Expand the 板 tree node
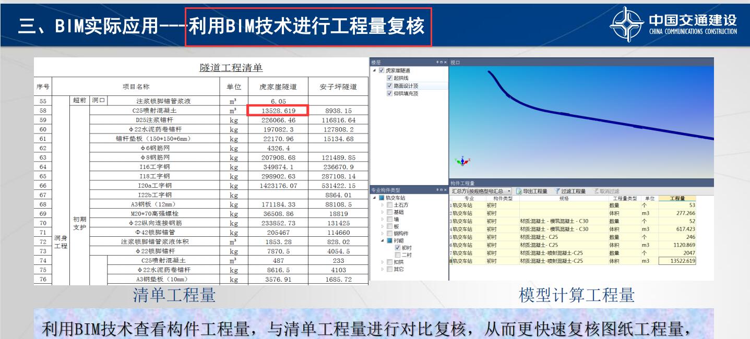750x339 pixels. coord(382,226)
